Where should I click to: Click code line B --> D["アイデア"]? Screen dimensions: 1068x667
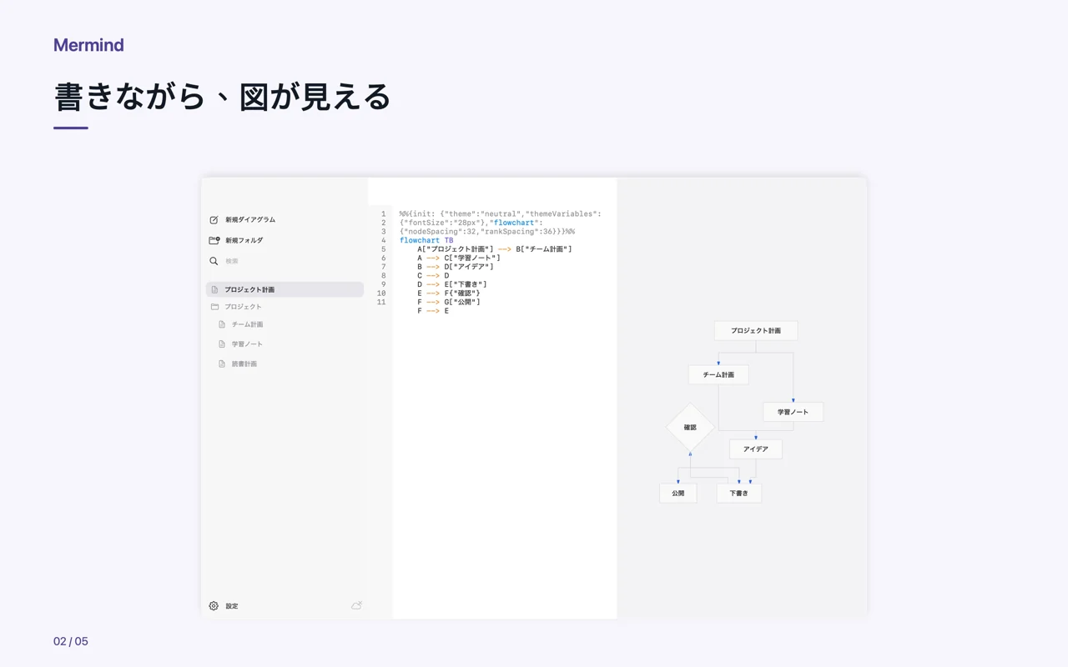point(456,267)
